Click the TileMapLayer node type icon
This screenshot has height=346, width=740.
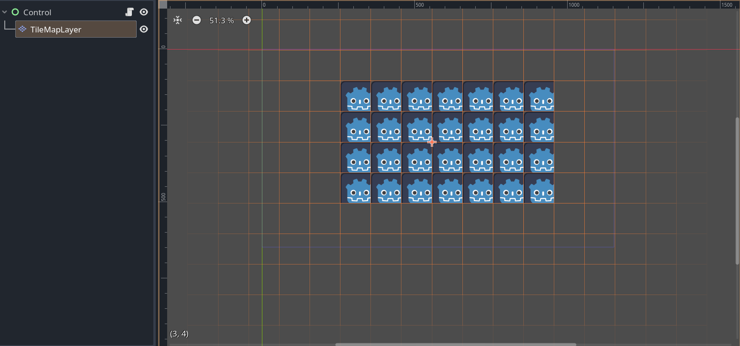pos(22,30)
